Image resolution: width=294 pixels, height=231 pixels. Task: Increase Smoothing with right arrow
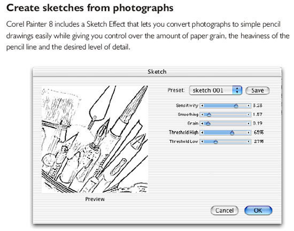coord(249,114)
